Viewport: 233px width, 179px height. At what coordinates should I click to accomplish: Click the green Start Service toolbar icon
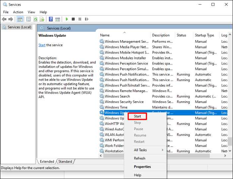point(67,20)
